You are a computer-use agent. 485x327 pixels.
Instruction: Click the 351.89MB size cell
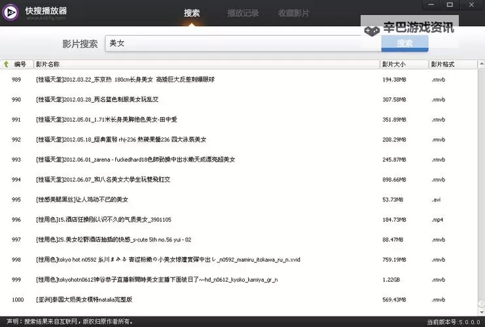click(x=394, y=120)
